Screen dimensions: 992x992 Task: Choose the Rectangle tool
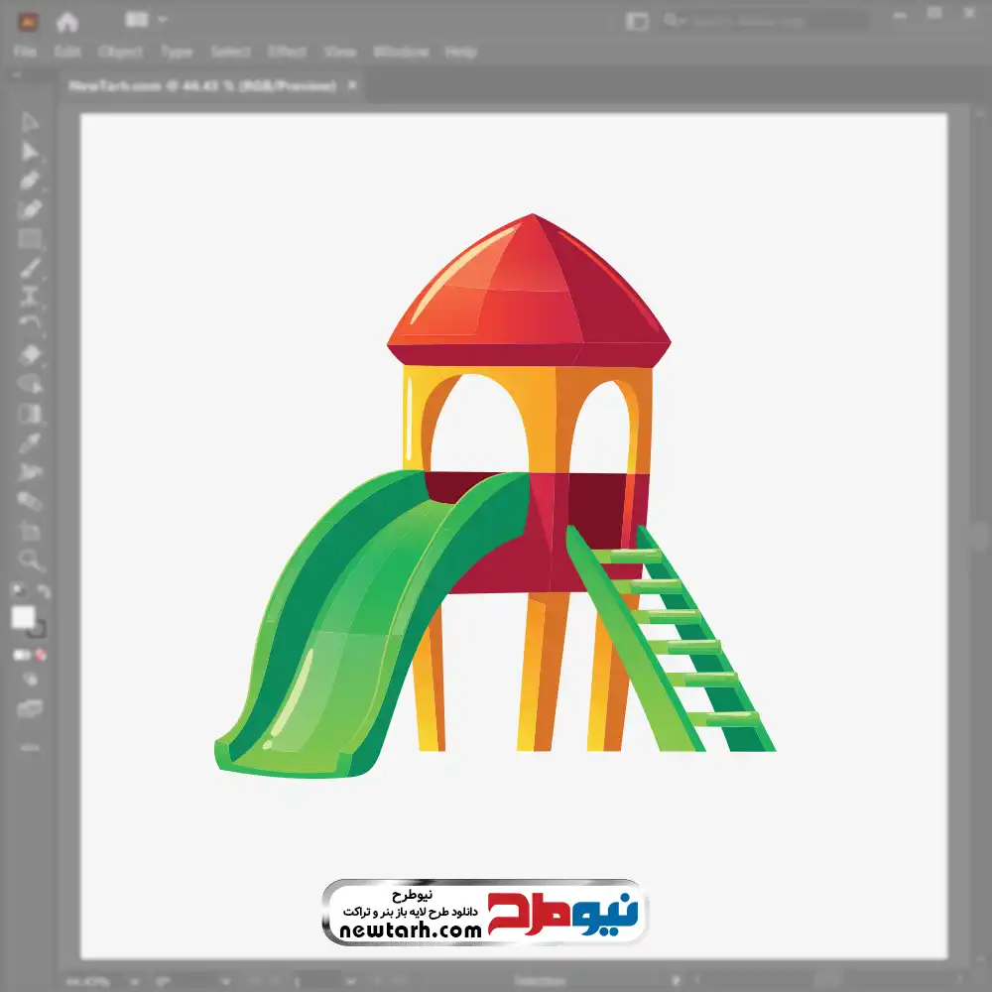pyautogui.click(x=30, y=239)
